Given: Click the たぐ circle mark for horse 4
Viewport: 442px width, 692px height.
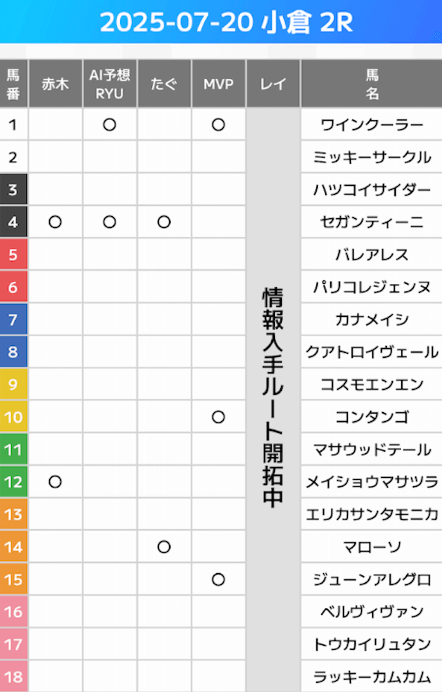Looking at the screenshot, I should [x=164, y=222].
